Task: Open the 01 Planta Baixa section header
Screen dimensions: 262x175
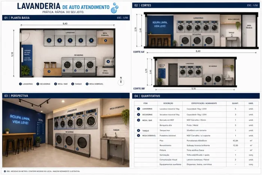Action: 66,18
